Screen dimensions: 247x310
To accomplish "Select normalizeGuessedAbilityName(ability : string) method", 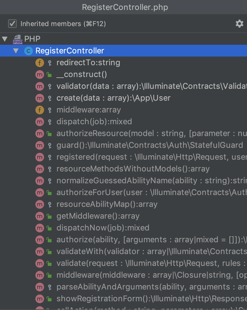I will 123,181.
